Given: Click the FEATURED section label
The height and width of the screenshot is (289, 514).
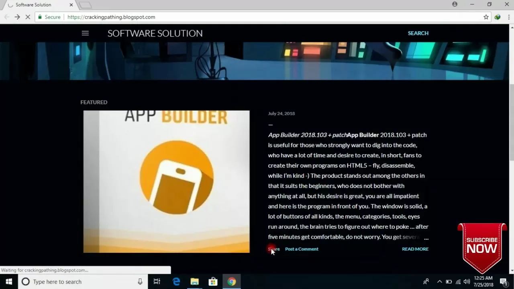Looking at the screenshot, I should click(x=94, y=102).
